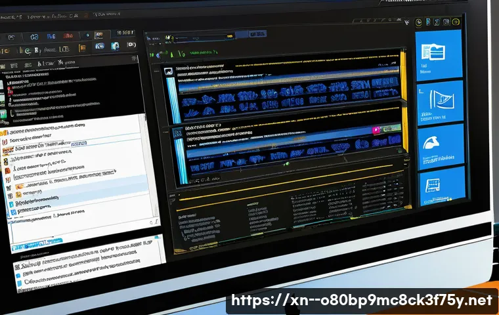Open the blue tile with flag banner icon
Viewport: 499px width, 315px height.
coord(440,102)
